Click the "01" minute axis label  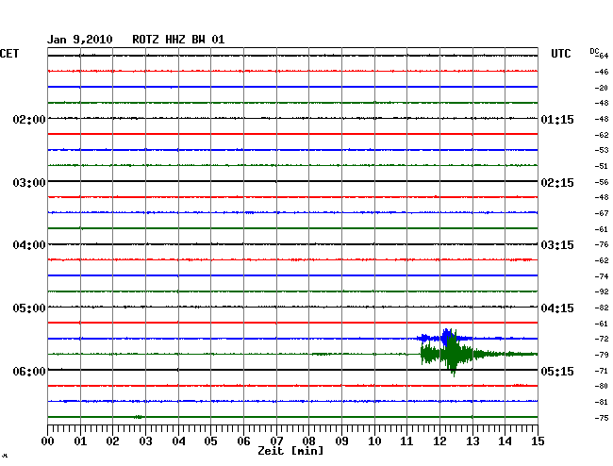click(80, 441)
